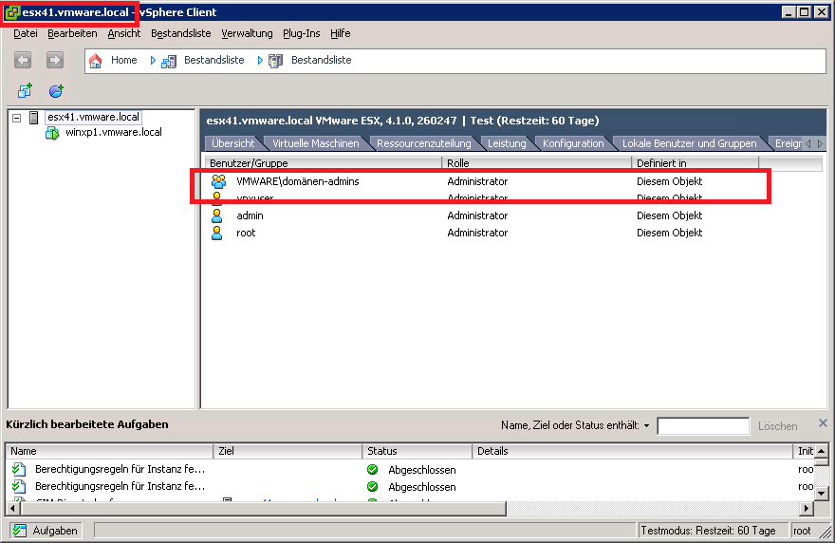Select the winxp1.vmware.local virtual machine

pyautogui.click(x=113, y=132)
